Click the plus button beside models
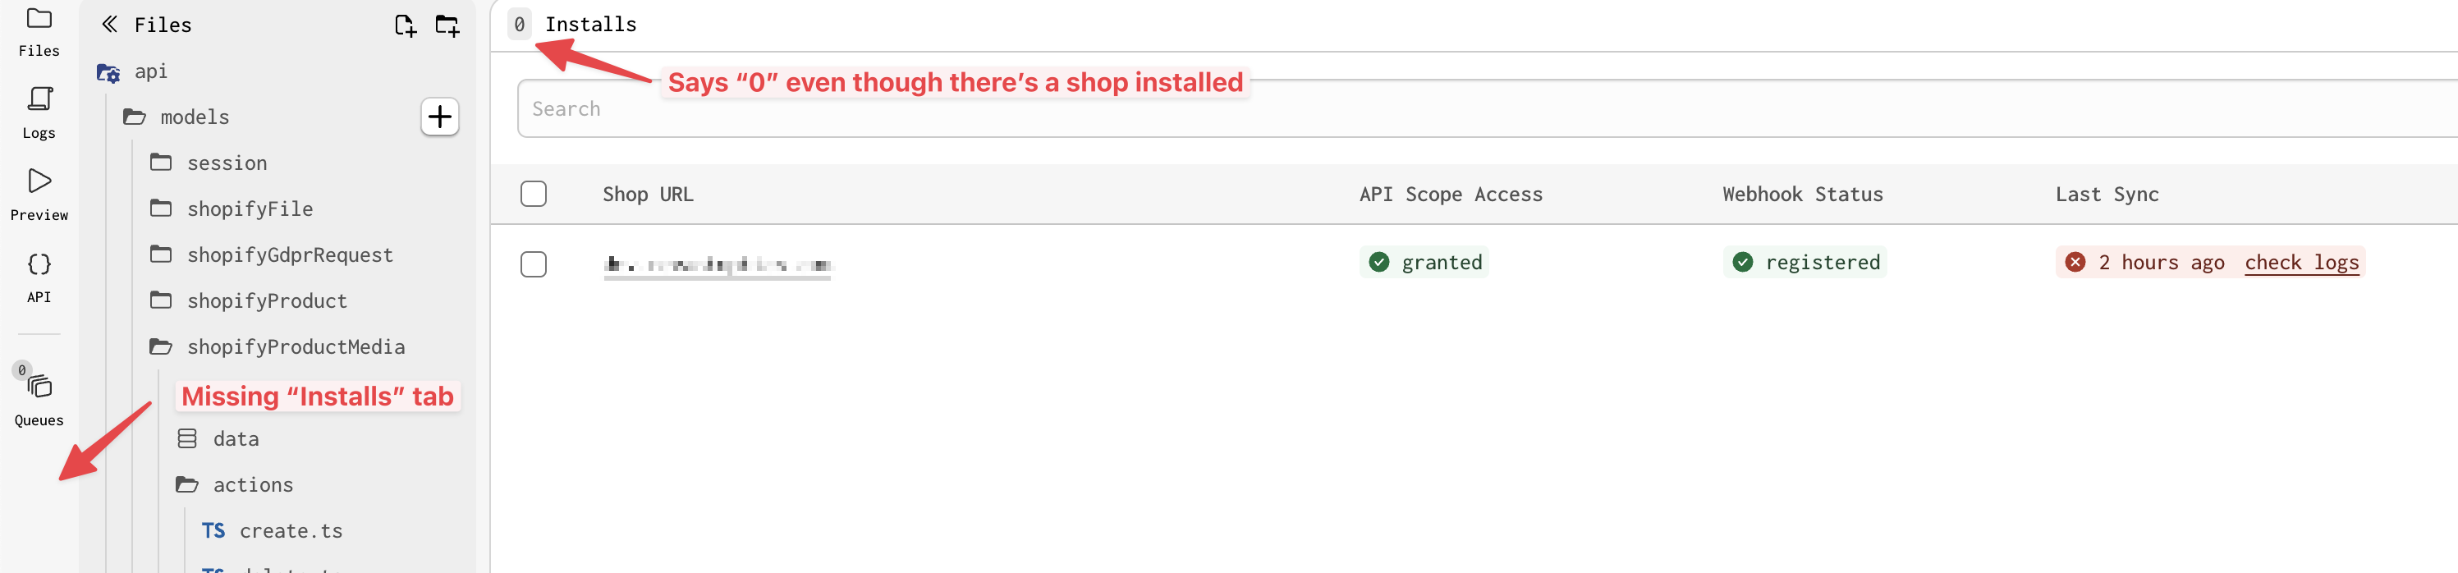The width and height of the screenshot is (2458, 573). (440, 117)
